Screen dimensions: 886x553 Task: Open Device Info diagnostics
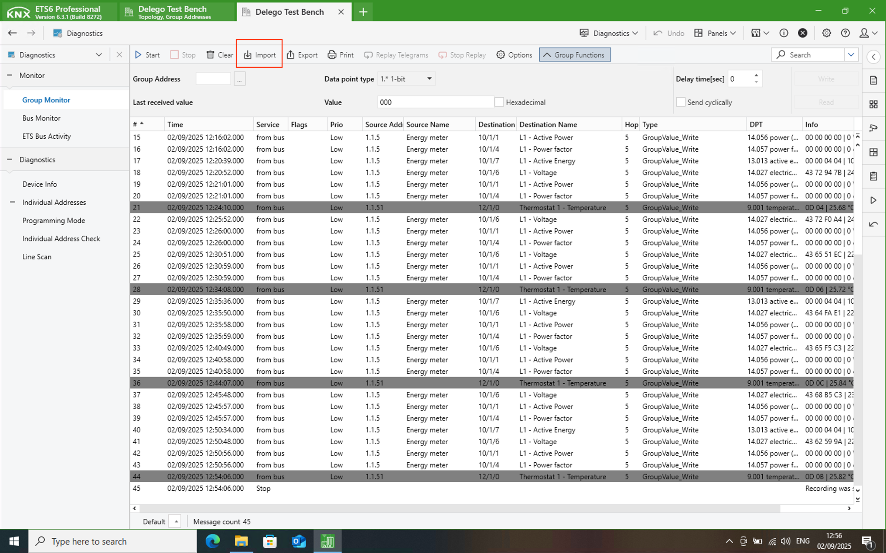[39, 184]
